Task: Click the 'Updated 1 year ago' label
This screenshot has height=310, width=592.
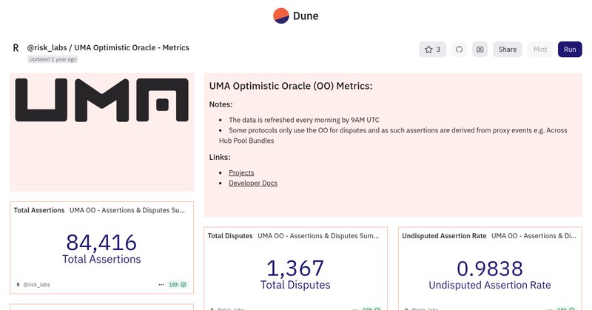Action: [x=53, y=59]
